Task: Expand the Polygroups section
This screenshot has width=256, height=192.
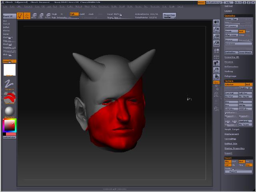Action: point(230,76)
